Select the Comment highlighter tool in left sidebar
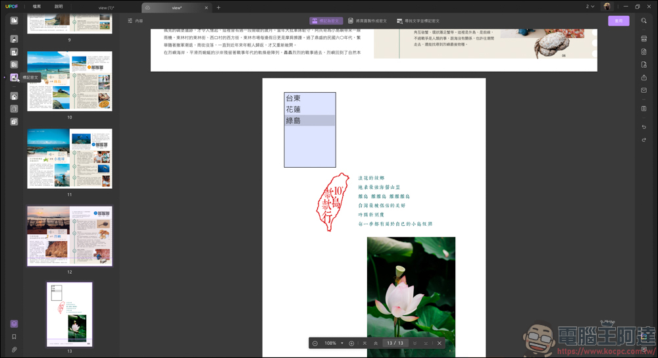Image resolution: width=658 pixels, height=358 pixels. coord(14,39)
